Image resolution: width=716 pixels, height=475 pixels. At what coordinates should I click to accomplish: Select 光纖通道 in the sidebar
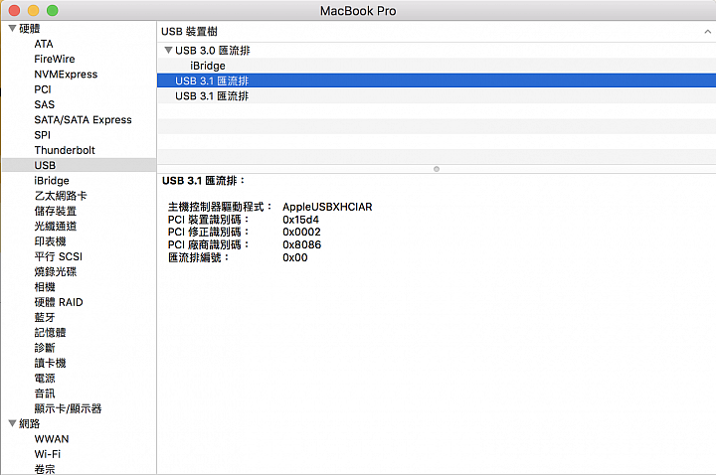pos(56,226)
